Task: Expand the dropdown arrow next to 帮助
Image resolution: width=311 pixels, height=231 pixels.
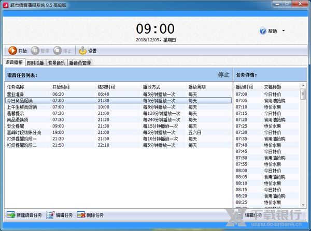Action: point(284,31)
